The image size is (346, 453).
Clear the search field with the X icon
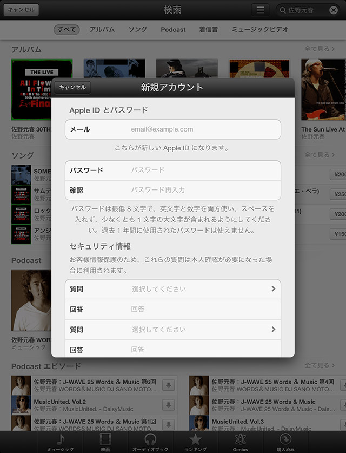click(x=334, y=10)
